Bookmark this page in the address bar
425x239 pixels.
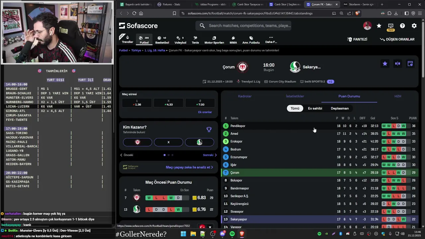tap(174, 13)
